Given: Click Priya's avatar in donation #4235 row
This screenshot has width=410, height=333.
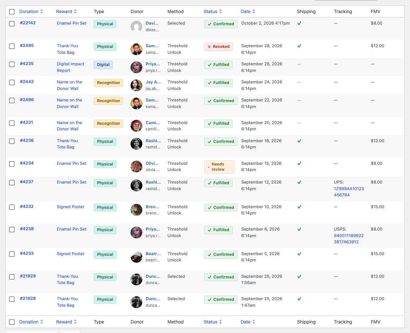Looking at the screenshot, I should pyautogui.click(x=136, y=67).
